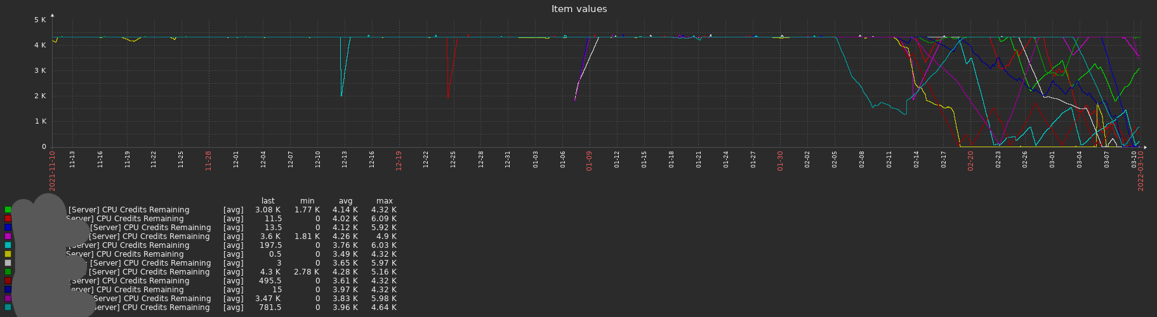
Task: Click the 'avg' column header in the legend
Action: click(345, 201)
